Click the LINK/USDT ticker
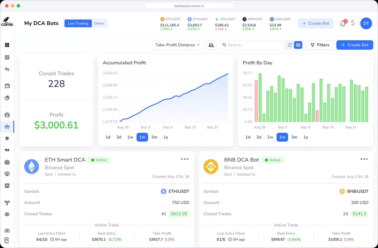This screenshot has width=378, height=248. point(280,24)
